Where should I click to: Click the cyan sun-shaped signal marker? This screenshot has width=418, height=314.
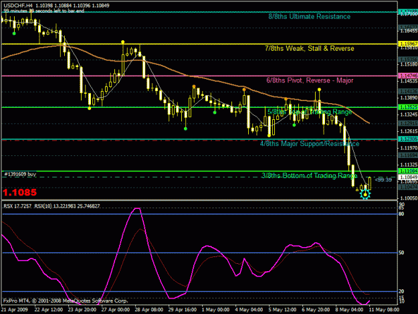tap(365, 194)
